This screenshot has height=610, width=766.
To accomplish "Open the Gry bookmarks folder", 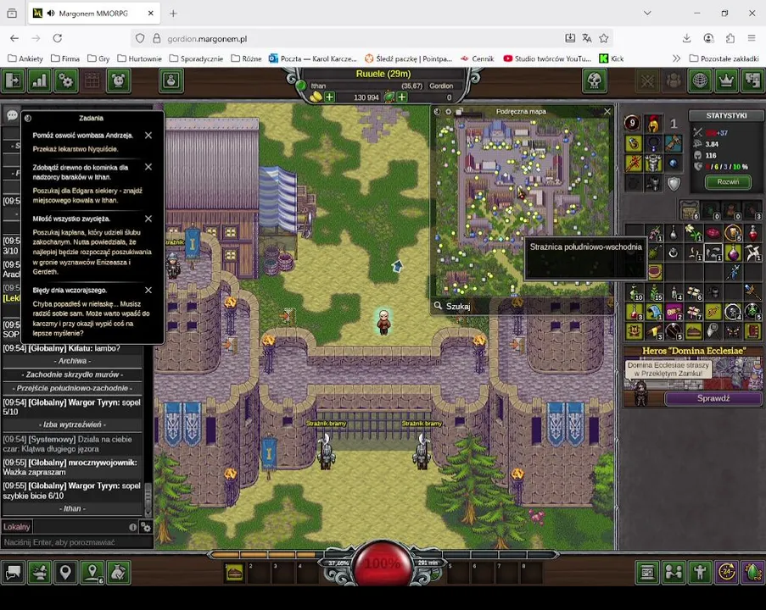I will (x=98, y=58).
